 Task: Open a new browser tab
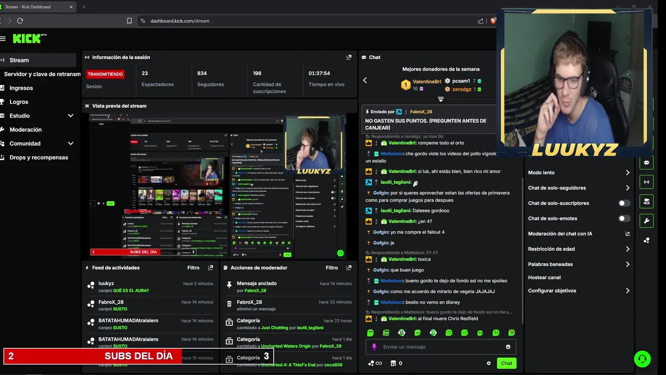[x=84, y=7]
